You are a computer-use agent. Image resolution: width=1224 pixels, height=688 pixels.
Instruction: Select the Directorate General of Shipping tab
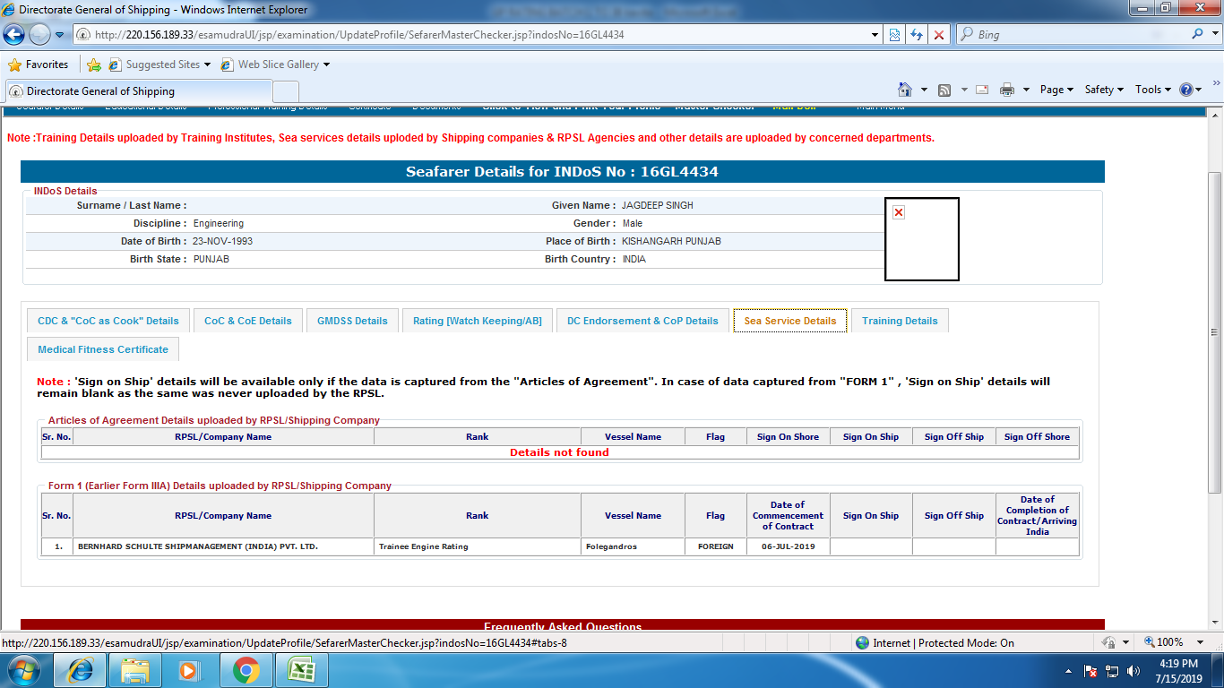click(x=139, y=91)
